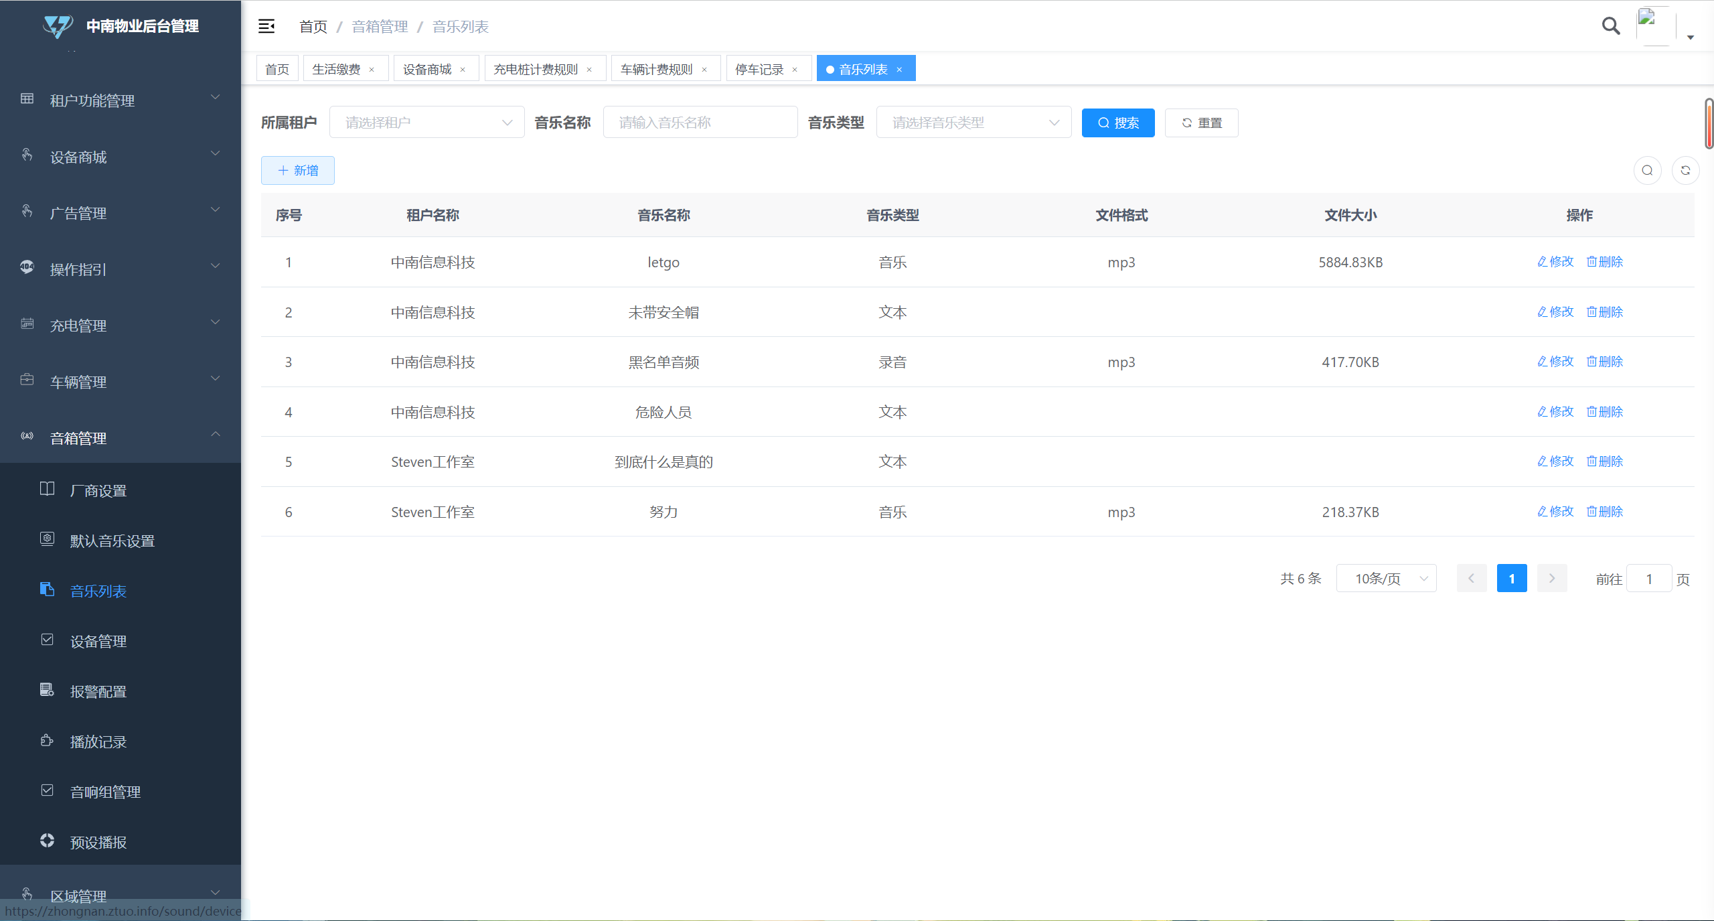
Task: Open 报警配置 submenu item
Action: pos(121,691)
